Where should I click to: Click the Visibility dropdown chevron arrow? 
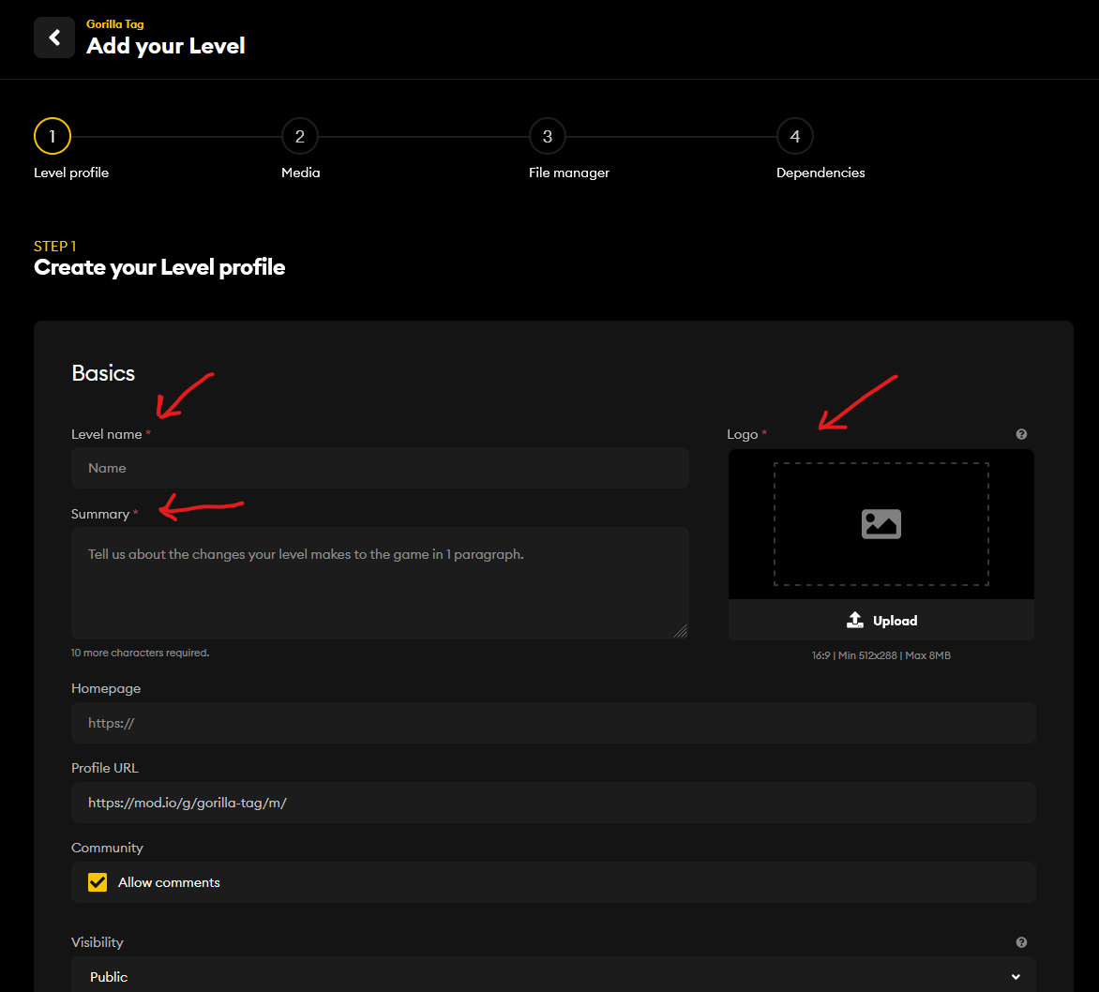pyautogui.click(x=1016, y=976)
